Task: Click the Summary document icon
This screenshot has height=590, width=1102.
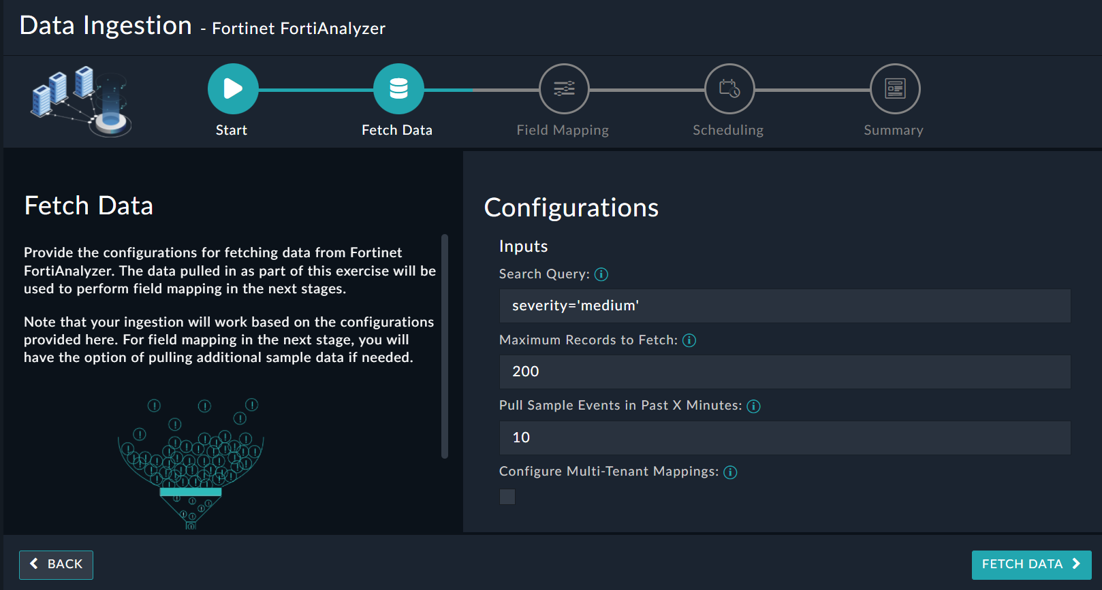Action: (x=895, y=89)
